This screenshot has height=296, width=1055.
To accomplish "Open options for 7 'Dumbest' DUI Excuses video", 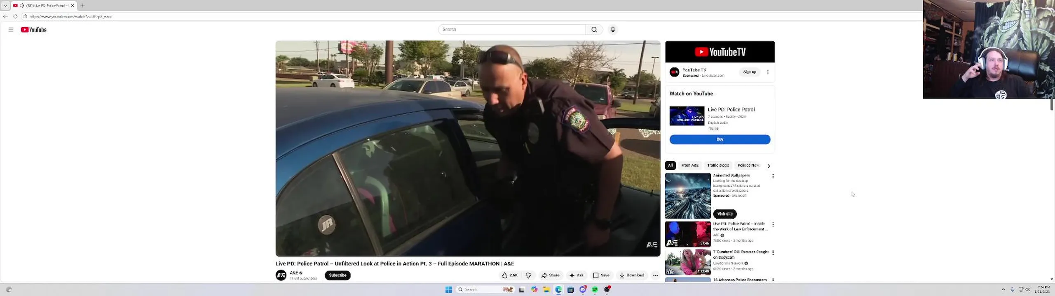I will pos(773,253).
